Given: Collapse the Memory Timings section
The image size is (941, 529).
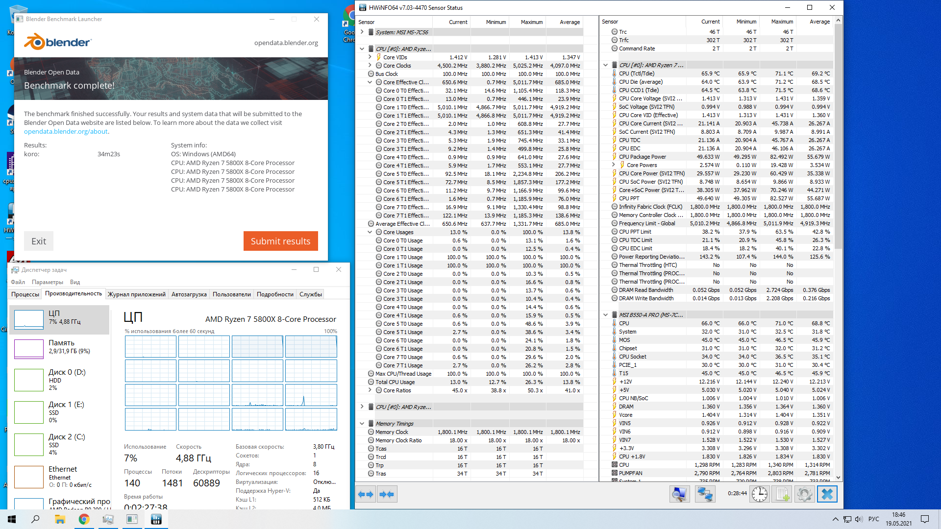Looking at the screenshot, I should (362, 424).
